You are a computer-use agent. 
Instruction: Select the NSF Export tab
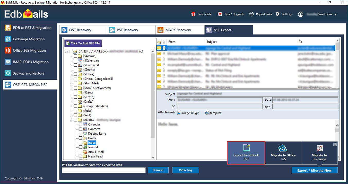(x=229, y=30)
